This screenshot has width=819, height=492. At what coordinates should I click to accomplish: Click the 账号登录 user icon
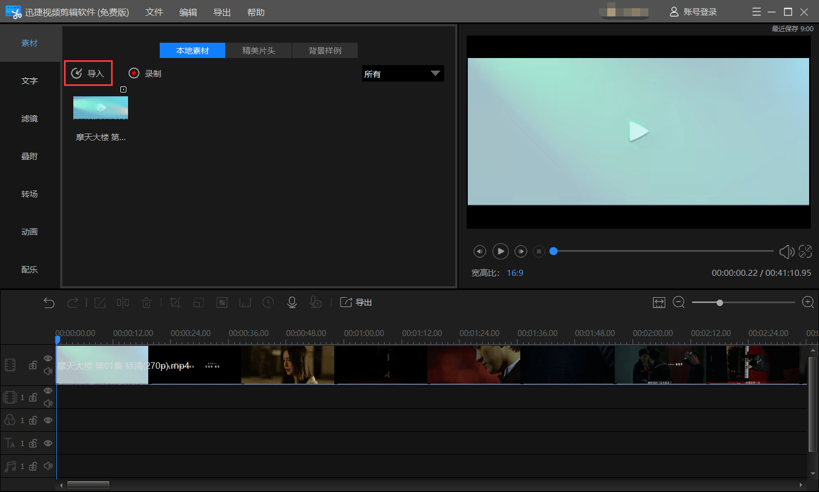674,12
